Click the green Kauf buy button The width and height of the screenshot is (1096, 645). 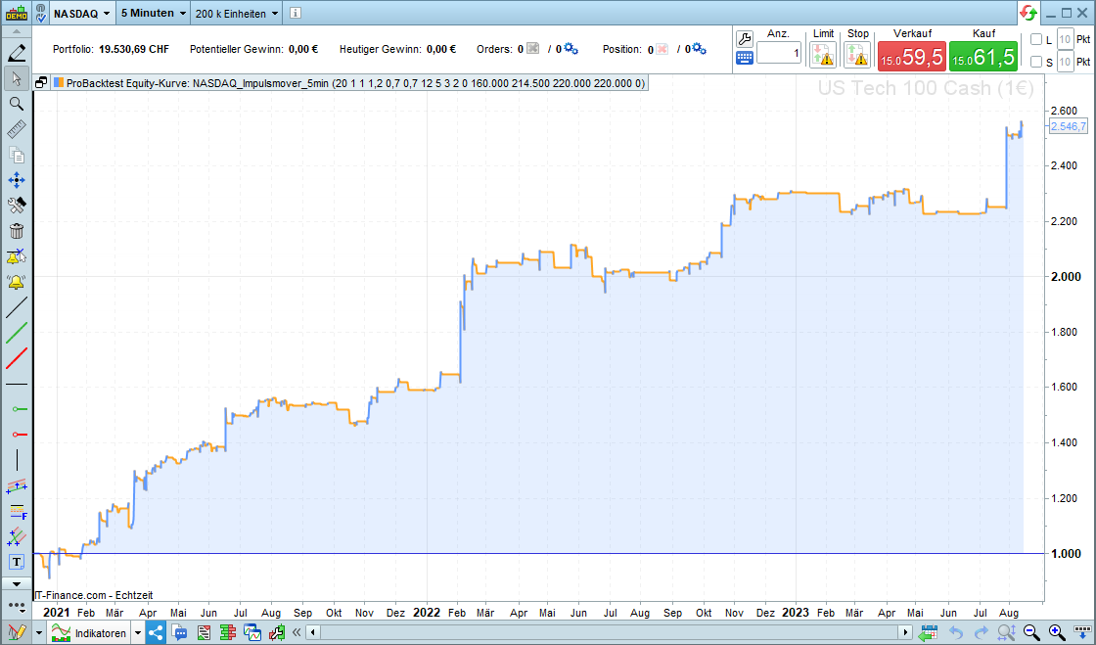[982, 56]
